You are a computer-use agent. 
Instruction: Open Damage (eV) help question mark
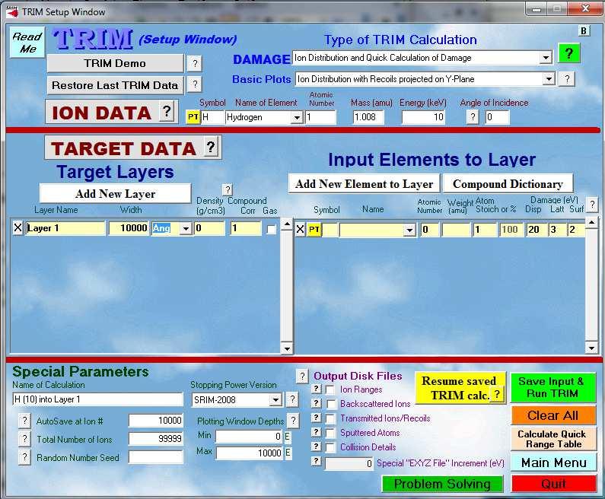pyautogui.click(x=592, y=205)
